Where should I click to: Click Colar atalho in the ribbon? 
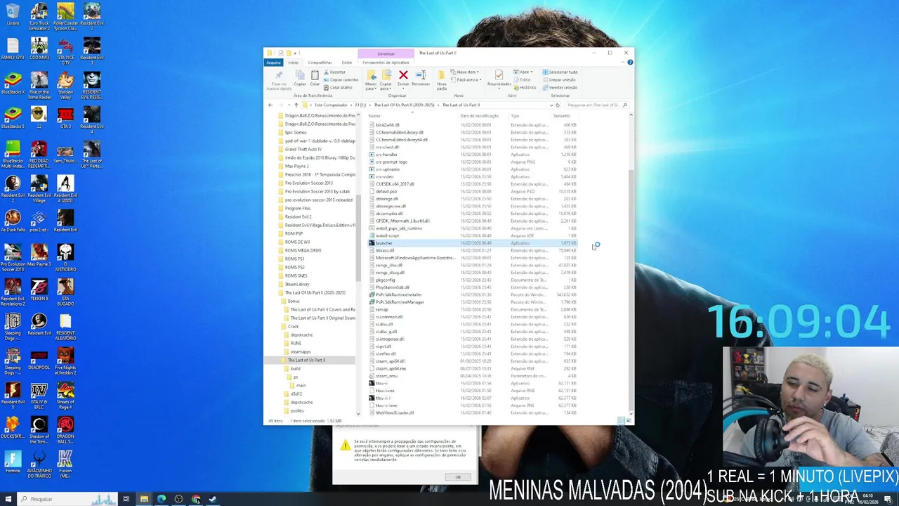click(x=338, y=88)
